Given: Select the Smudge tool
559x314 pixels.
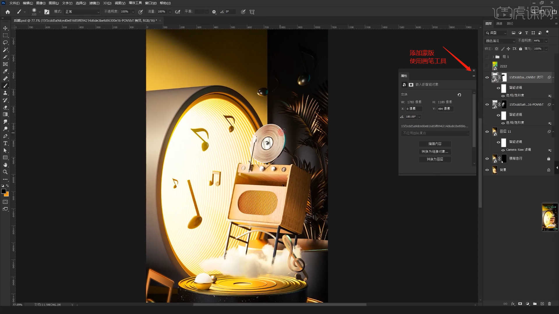Looking at the screenshot, I should [x=5, y=122].
